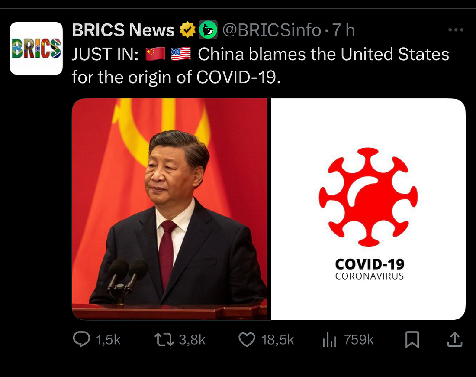Image resolution: width=476 pixels, height=377 pixels.
Task: Open the three-dot more options menu
Action: click(x=456, y=30)
